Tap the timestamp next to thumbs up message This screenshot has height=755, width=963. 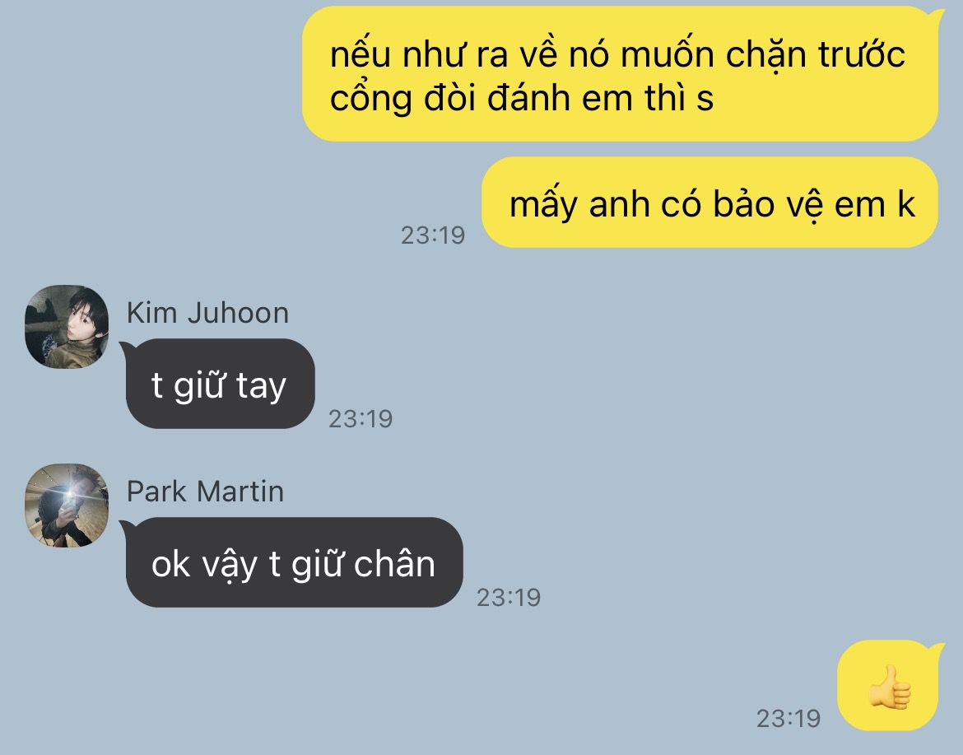(x=789, y=718)
